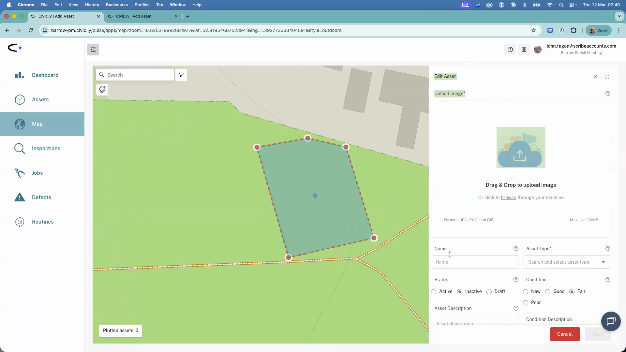Click browse to upload an image
Image resolution: width=626 pixels, height=352 pixels.
(x=509, y=198)
